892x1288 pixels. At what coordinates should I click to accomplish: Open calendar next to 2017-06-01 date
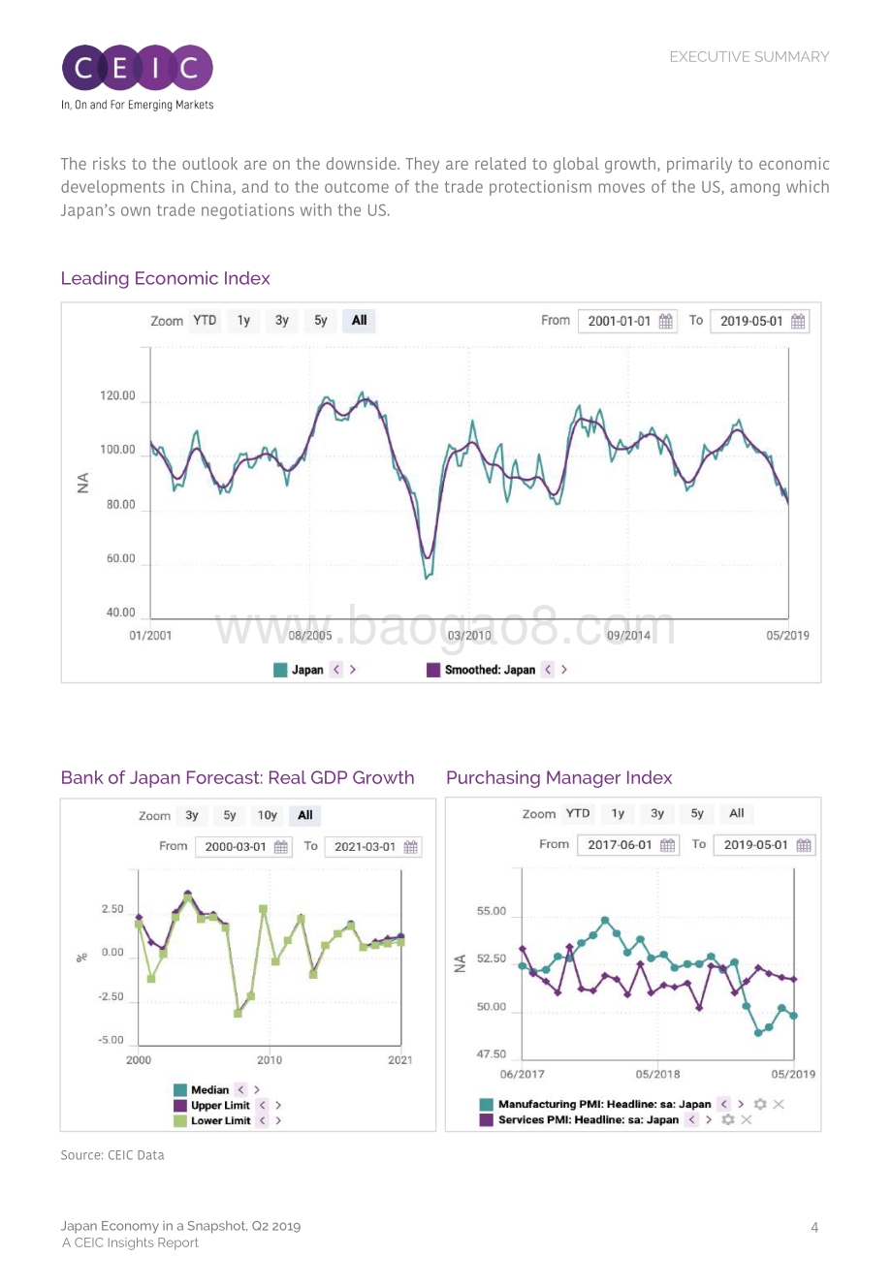pyautogui.click(x=668, y=845)
